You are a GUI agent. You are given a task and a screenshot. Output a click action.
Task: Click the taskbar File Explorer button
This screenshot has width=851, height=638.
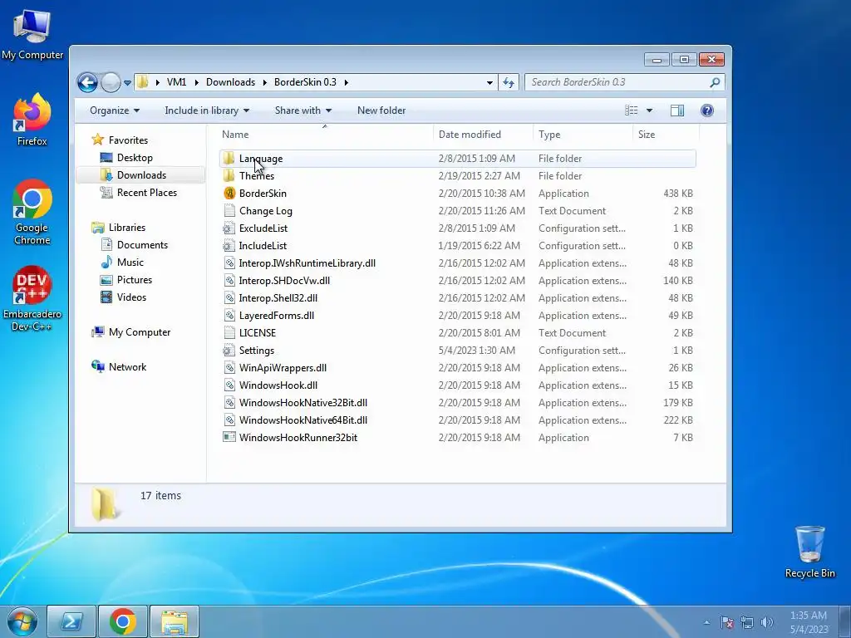(175, 621)
